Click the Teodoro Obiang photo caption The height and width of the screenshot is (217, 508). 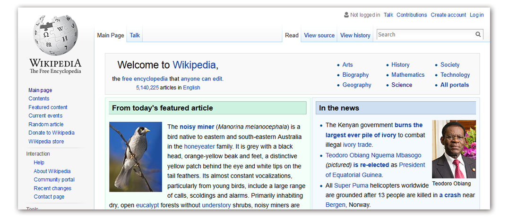[451, 184]
